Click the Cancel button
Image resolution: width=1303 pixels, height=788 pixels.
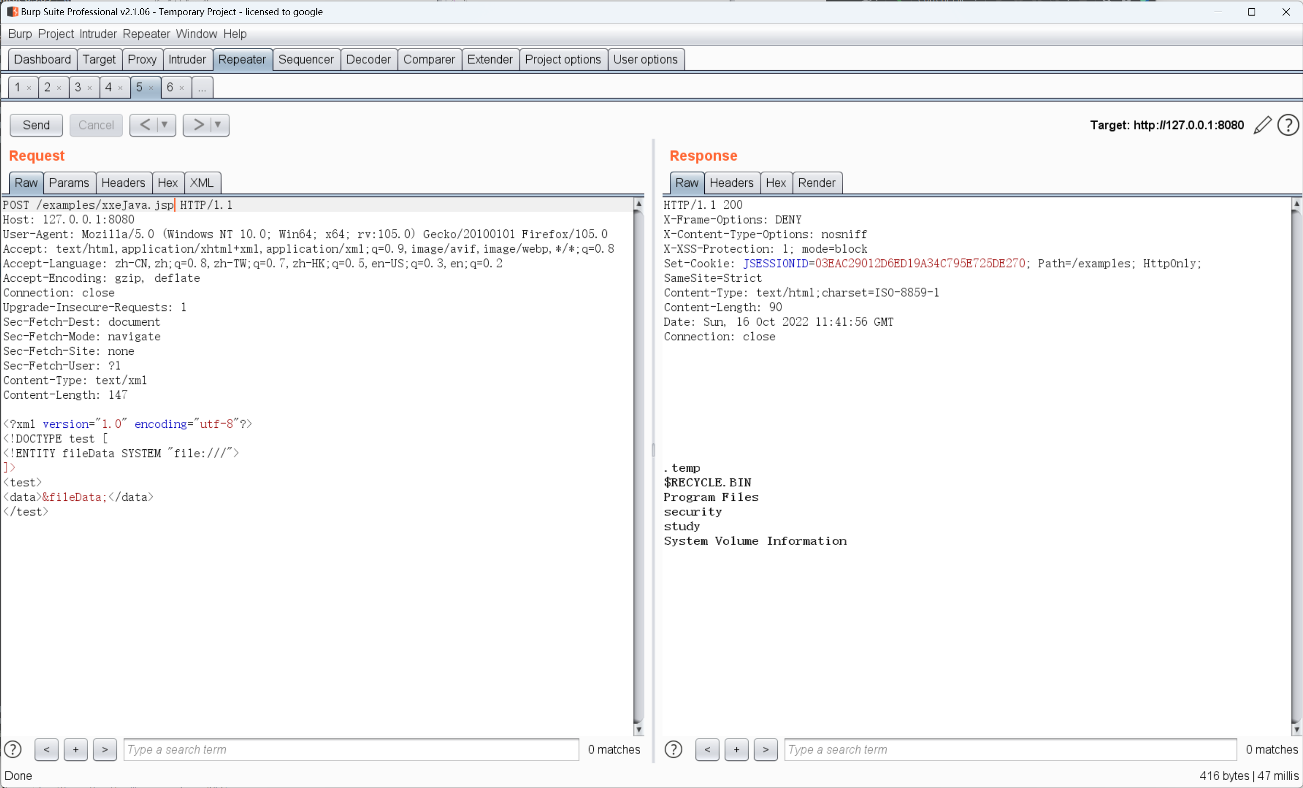(96, 125)
